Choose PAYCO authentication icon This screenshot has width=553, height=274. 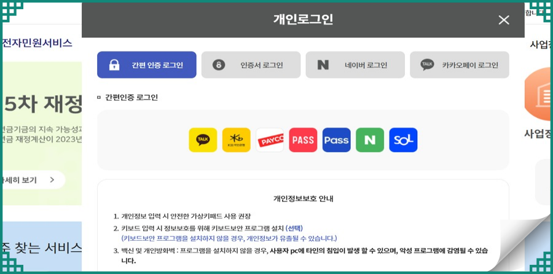click(x=270, y=140)
